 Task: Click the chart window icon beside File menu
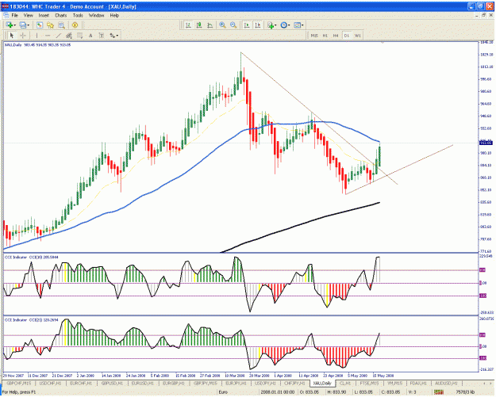[6, 15]
